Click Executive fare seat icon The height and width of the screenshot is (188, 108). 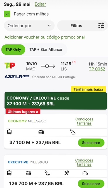point(47,173)
